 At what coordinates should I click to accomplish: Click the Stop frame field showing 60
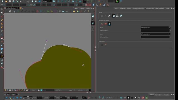[x=62, y=98]
